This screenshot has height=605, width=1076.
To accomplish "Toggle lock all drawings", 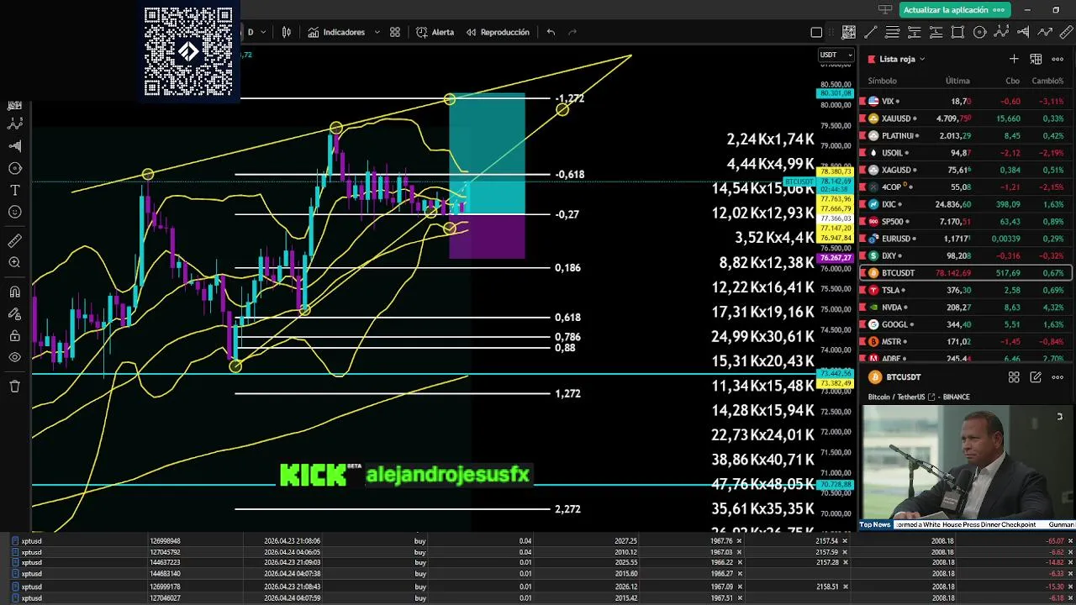I will click(x=14, y=336).
